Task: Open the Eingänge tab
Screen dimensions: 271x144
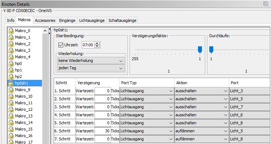Action: coord(67,20)
